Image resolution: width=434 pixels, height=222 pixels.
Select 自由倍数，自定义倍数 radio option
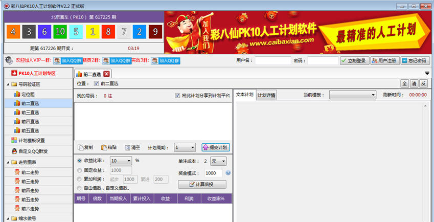[x=80, y=188]
